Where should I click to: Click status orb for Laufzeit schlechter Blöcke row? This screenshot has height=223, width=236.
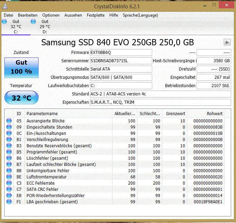(9, 164)
